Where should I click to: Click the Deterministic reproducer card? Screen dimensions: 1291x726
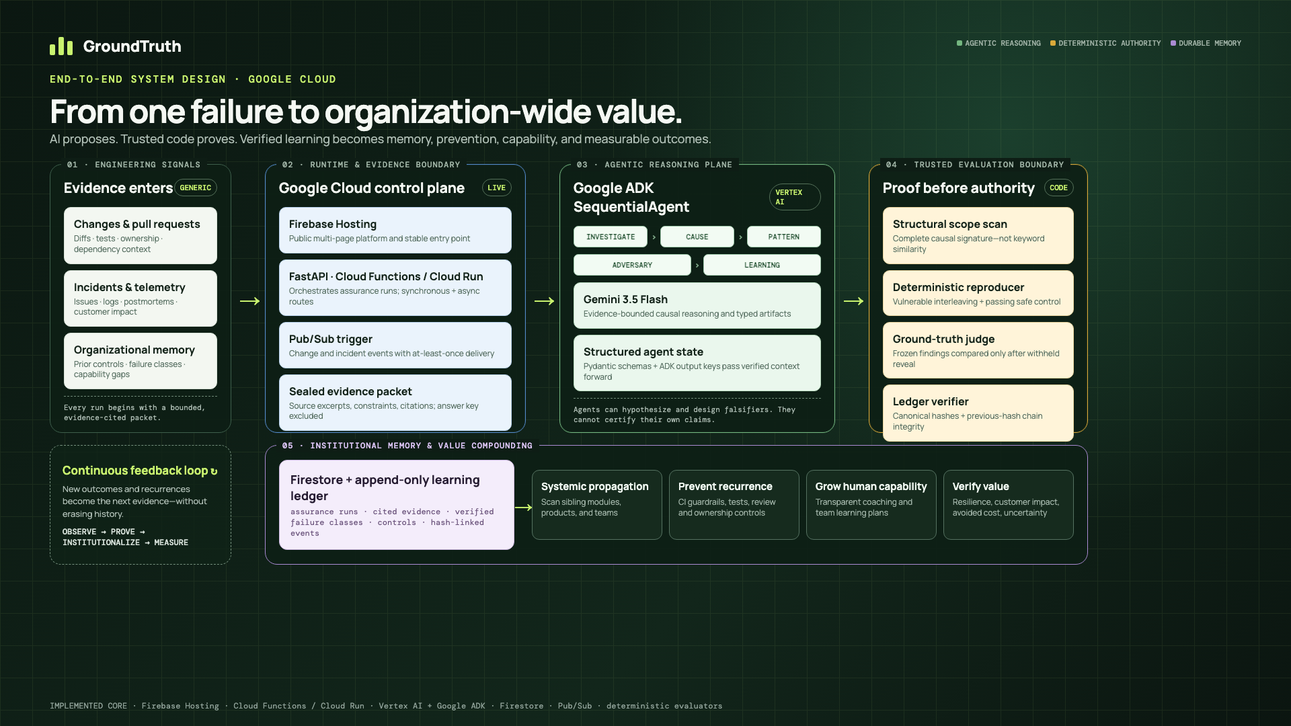[x=978, y=293]
